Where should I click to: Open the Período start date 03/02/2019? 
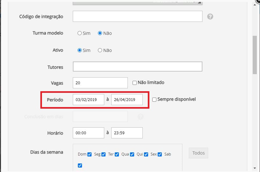coord(88,99)
